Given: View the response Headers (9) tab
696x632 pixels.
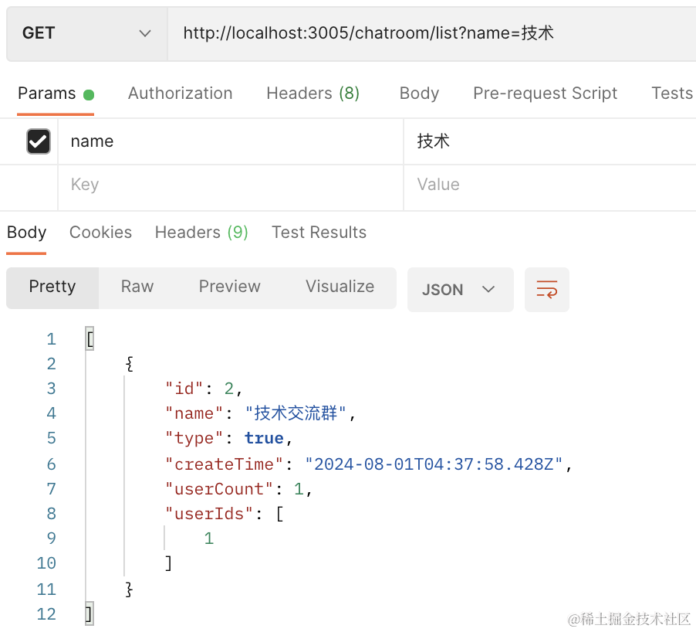Looking at the screenshot, I should point(201,233).
